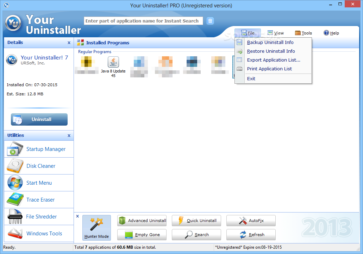Click Quick Uninstall button

[x=196, y=221]
